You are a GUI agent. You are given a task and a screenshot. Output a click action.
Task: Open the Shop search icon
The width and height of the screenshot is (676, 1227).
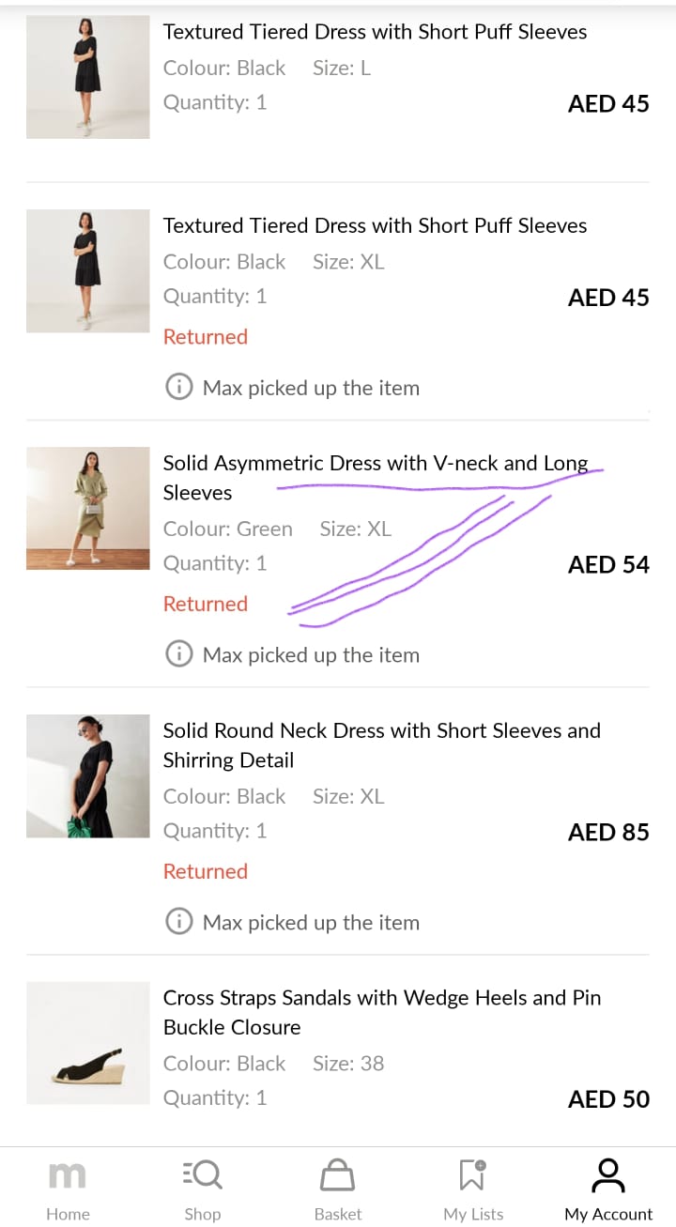click(x=202, y=1175)
